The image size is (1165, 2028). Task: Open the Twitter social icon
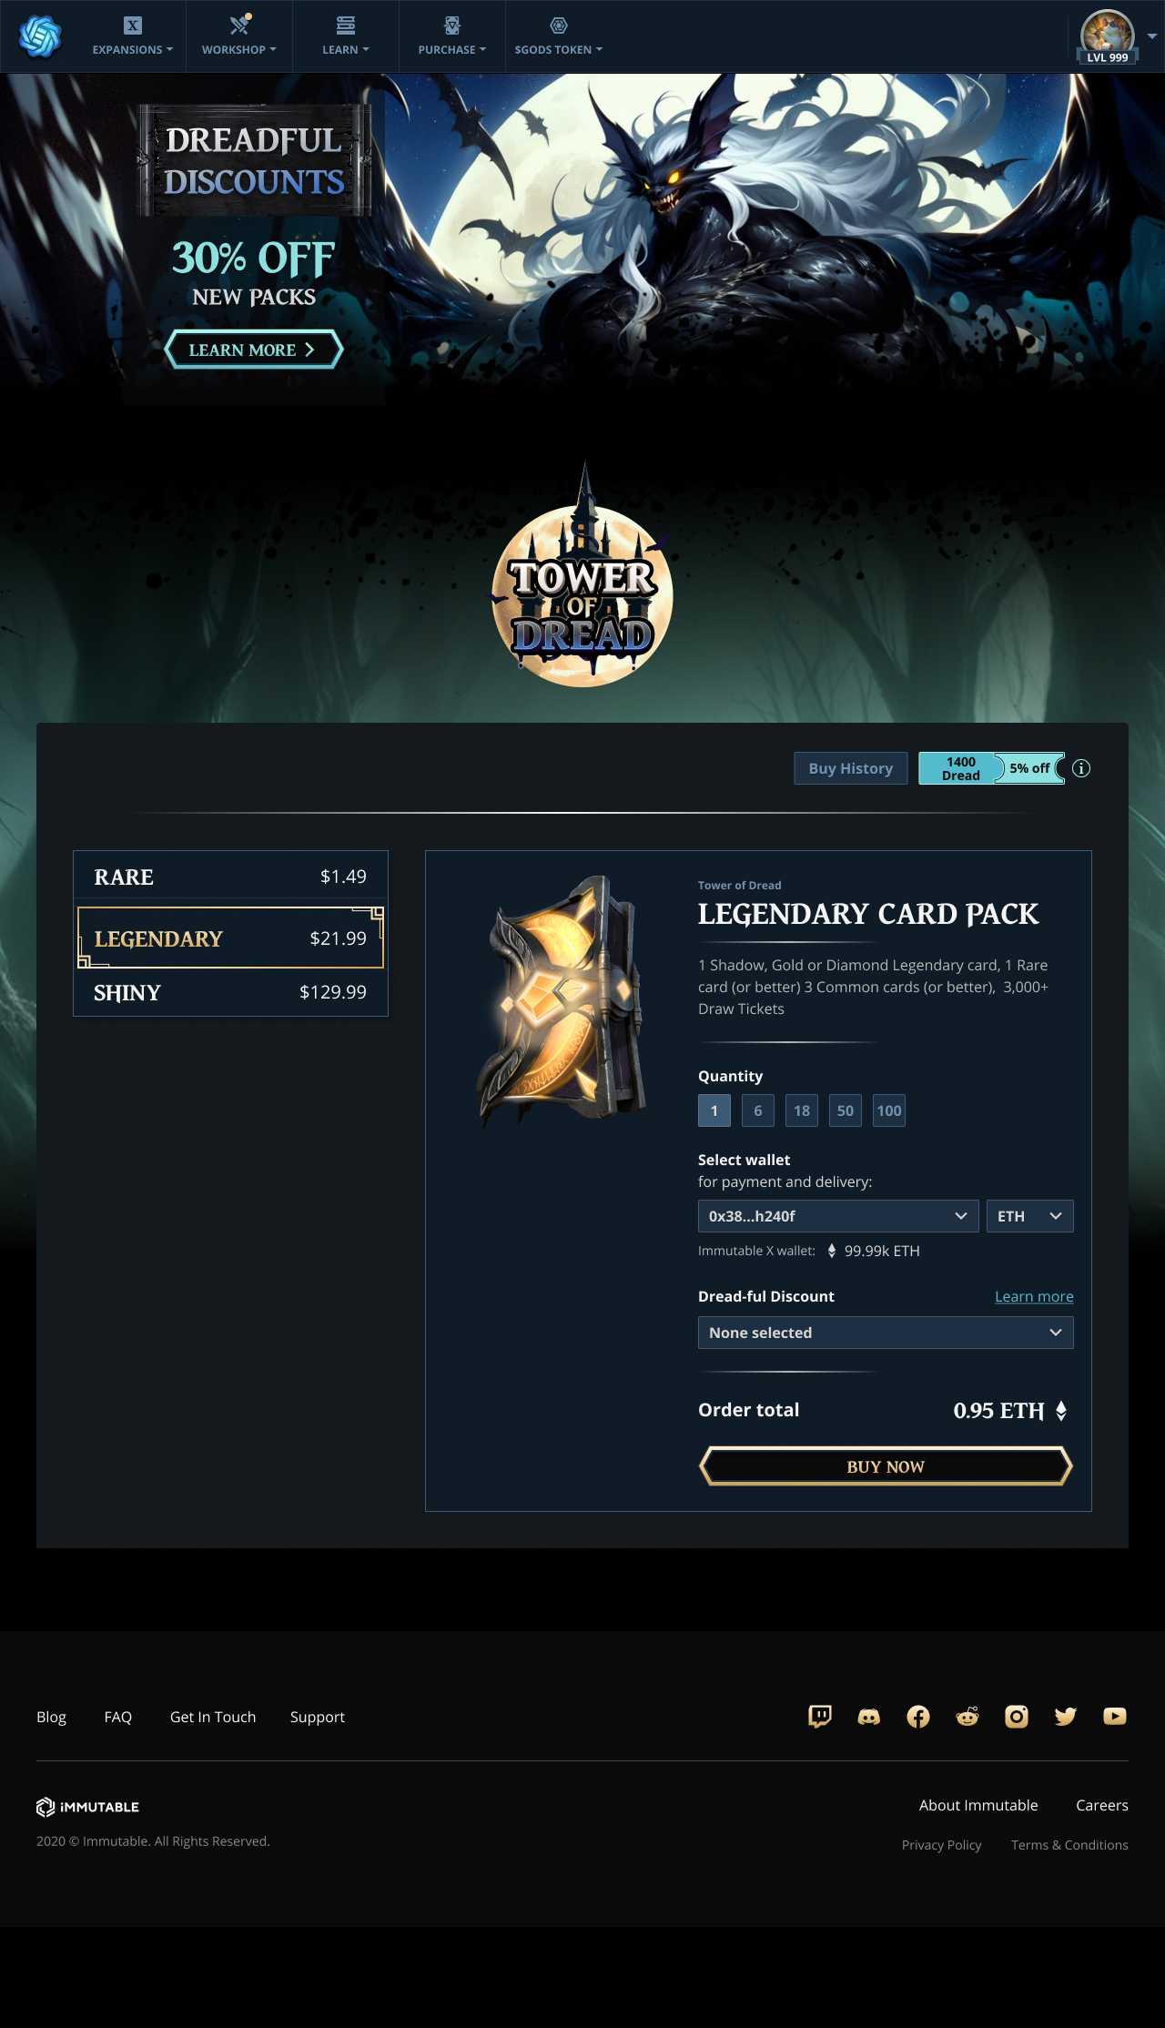point(1066,1717)
